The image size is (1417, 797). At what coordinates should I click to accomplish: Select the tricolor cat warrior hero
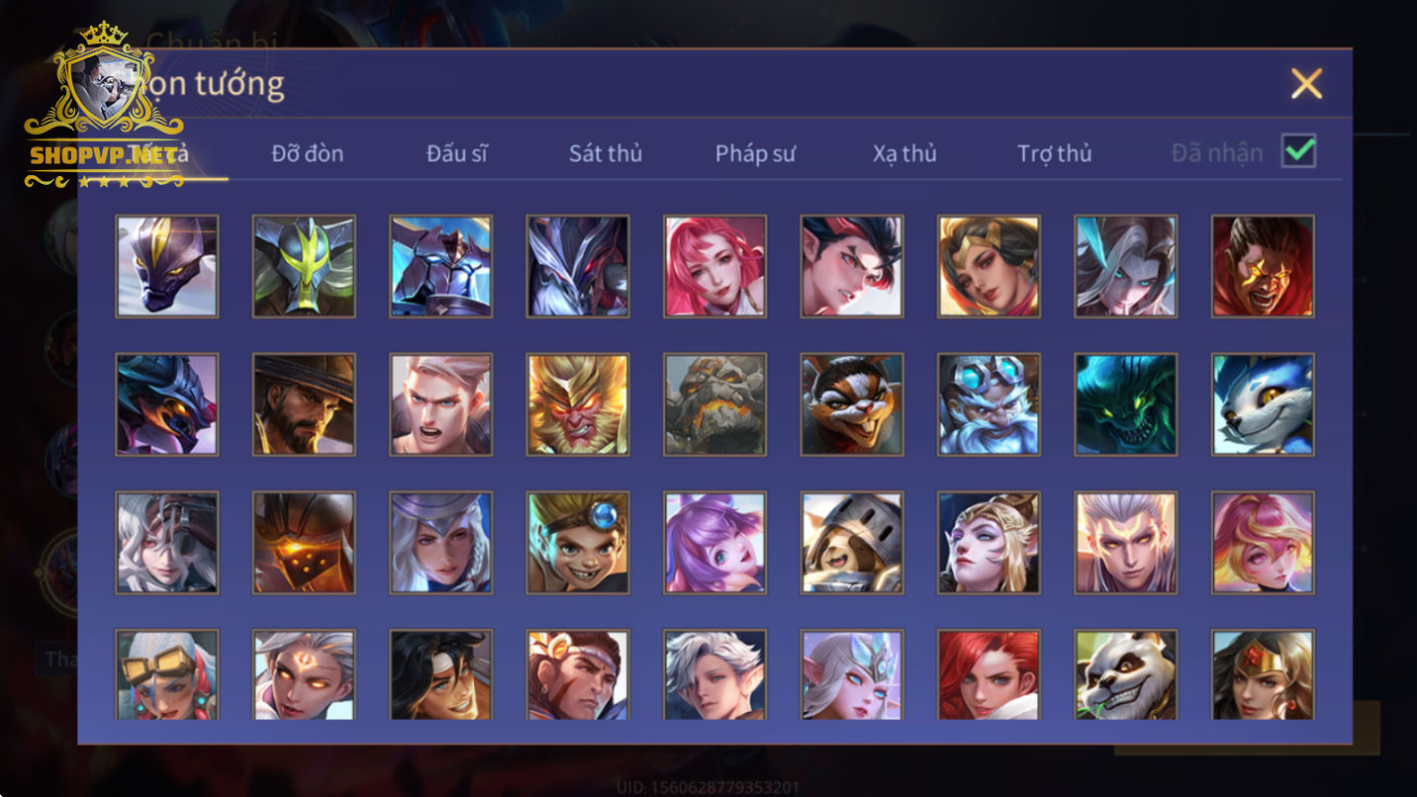(852, 404)
